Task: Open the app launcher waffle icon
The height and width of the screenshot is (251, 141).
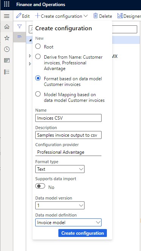Action: (6, 4)
